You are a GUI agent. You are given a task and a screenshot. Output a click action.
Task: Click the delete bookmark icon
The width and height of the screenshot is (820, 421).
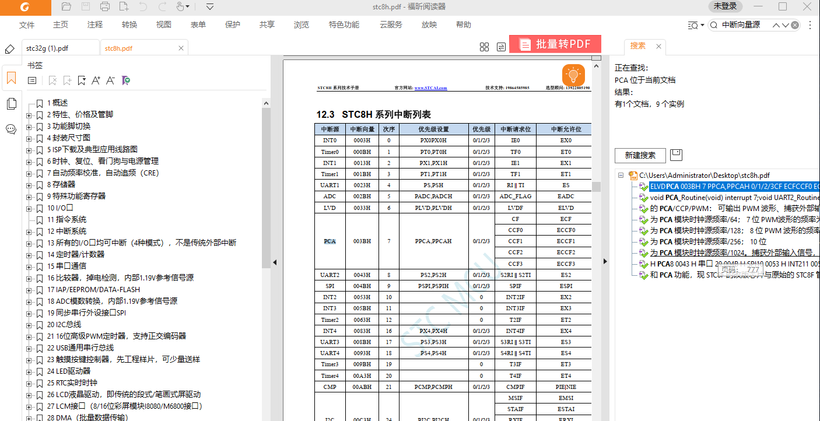pyautogui.click(x=52, y=80)
